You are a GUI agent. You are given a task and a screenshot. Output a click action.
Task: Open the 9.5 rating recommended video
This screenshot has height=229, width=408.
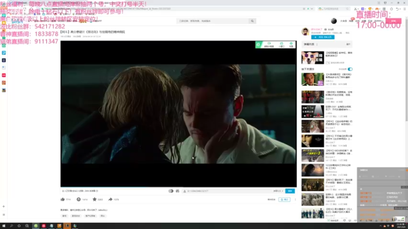313,111
